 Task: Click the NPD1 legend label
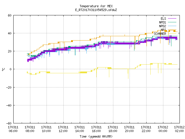(162, 22)
